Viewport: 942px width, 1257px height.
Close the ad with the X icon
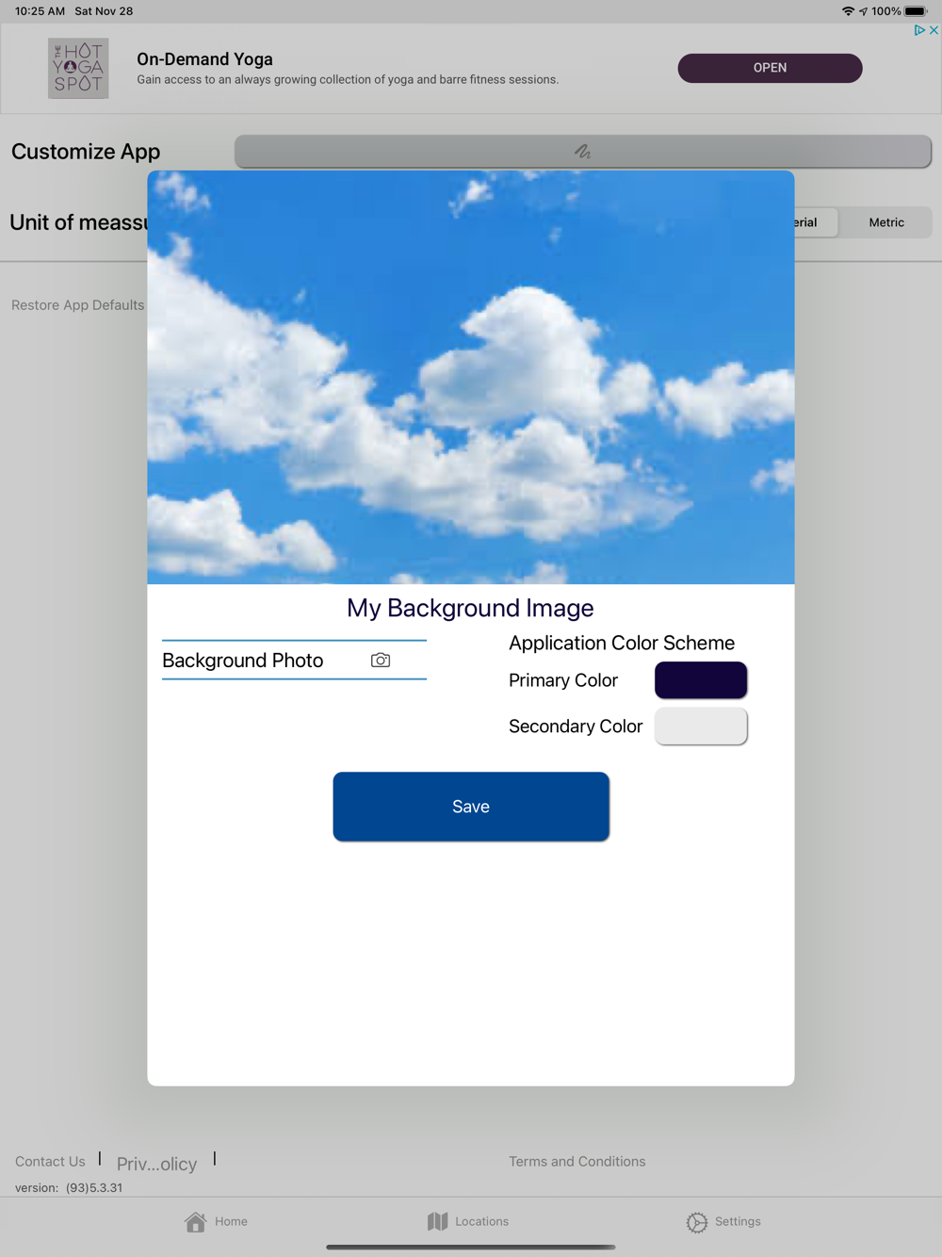pyautogui.click(x=934, y=30)
